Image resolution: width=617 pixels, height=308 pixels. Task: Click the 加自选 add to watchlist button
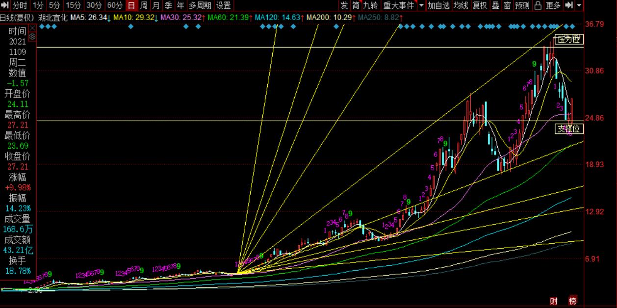(438, 5)
